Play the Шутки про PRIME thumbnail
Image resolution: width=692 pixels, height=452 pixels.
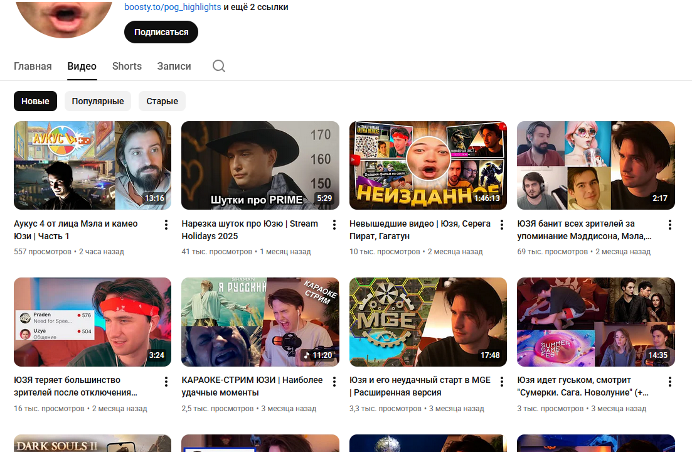pyautogui.click(x=260, y=166)
